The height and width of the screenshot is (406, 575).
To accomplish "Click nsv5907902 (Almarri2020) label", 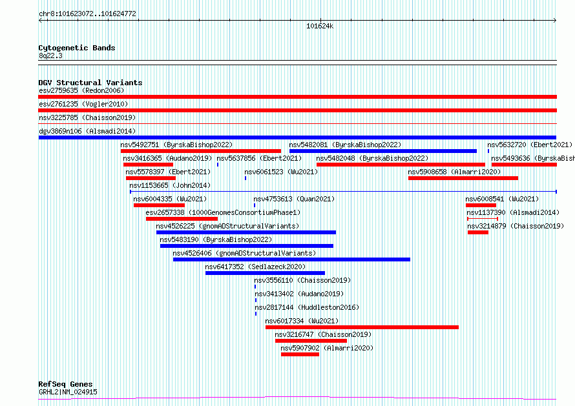I will (x=327, y=348).
